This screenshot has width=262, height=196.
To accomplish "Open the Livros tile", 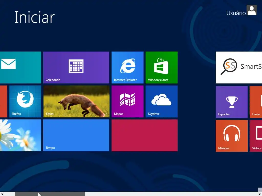I will (256, 102).
